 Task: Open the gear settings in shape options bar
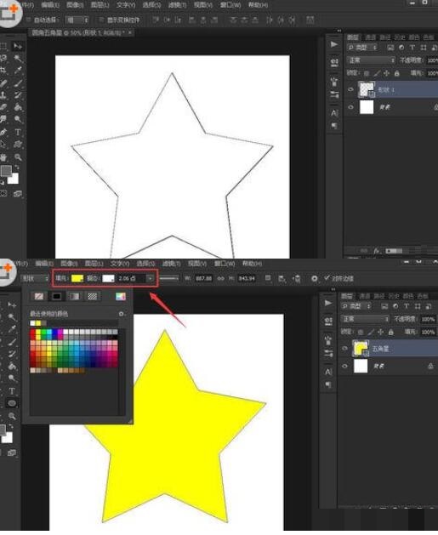coord(315,279)
